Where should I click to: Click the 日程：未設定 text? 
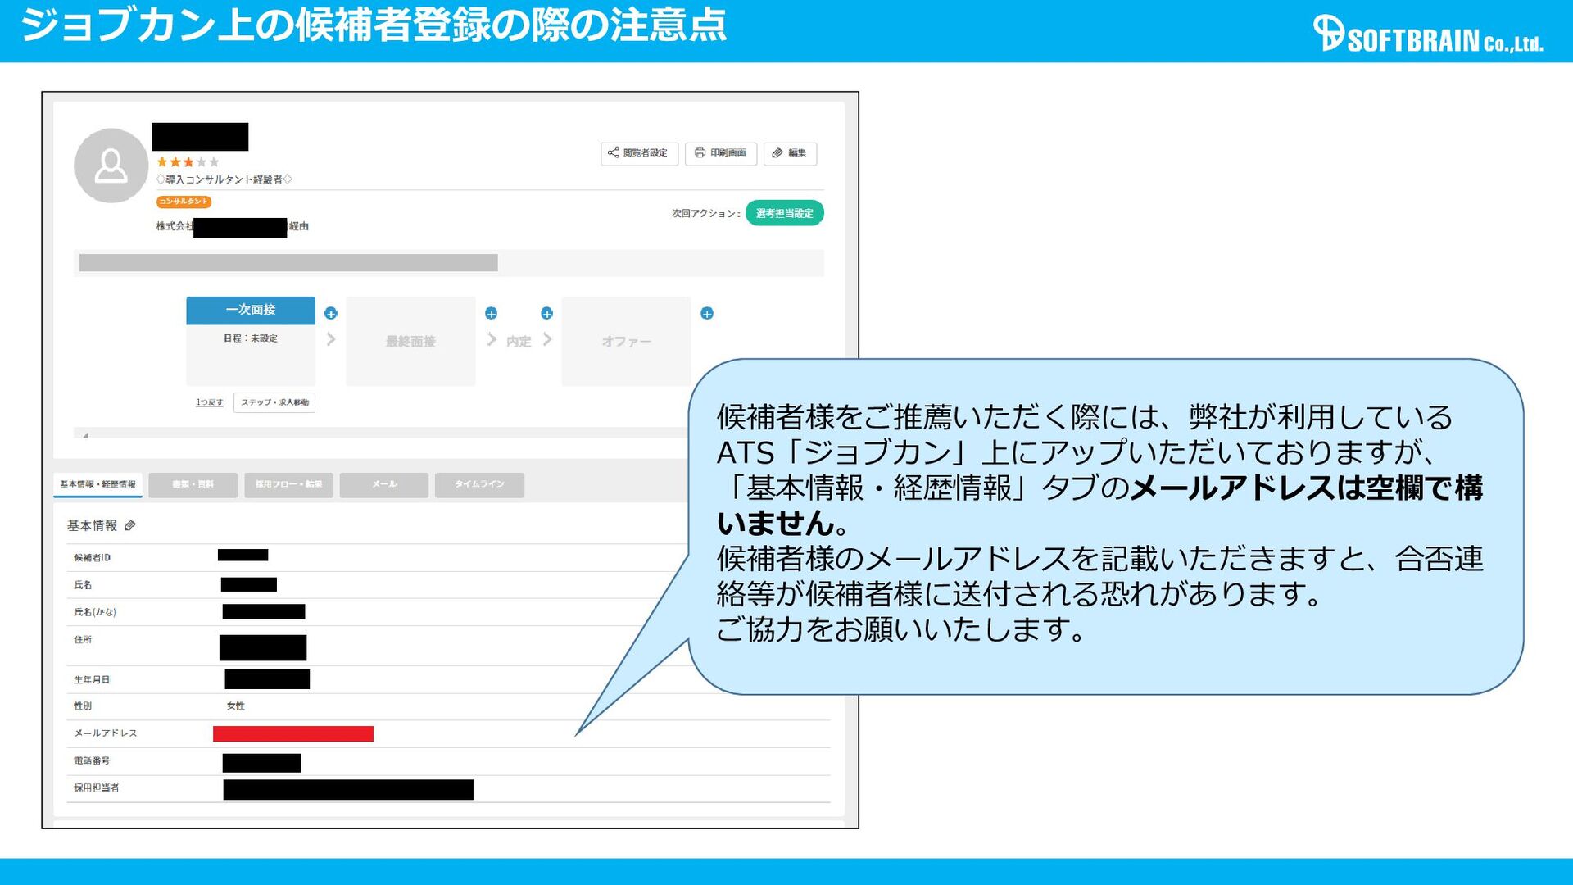point(251,338)
